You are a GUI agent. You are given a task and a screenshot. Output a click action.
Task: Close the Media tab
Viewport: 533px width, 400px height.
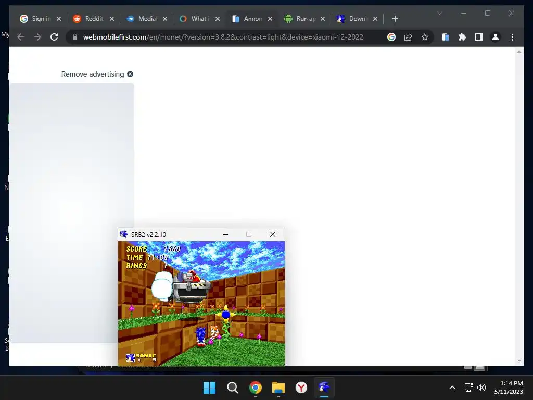point(165,19)
